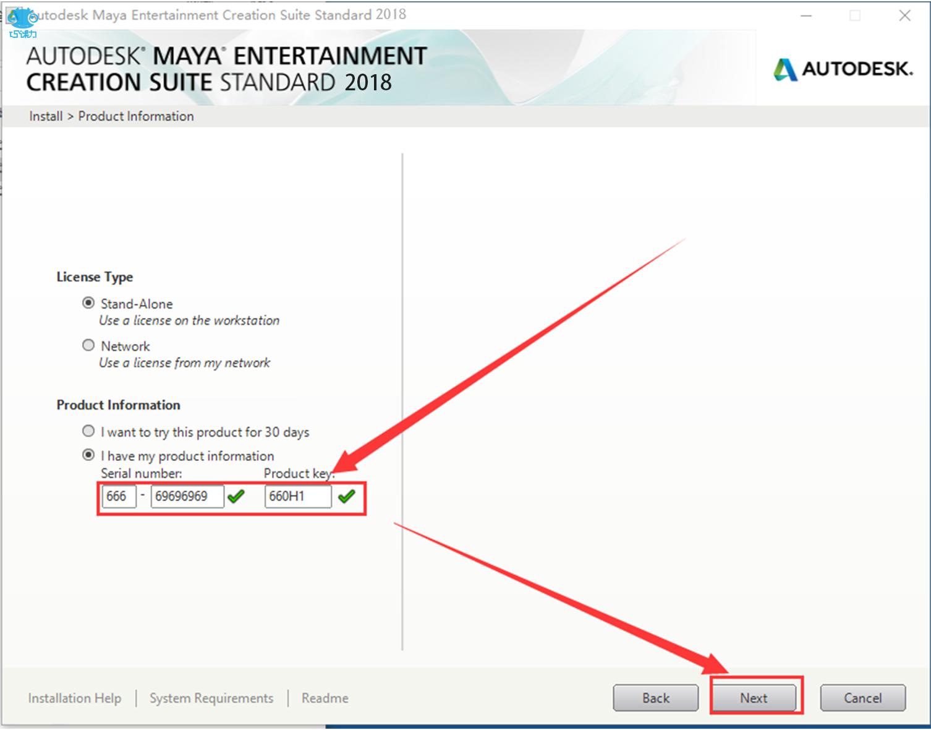Go to the previous step with Back
Image resolution: width=931 pixels, height=730 pixels.
tap(655, 698)
